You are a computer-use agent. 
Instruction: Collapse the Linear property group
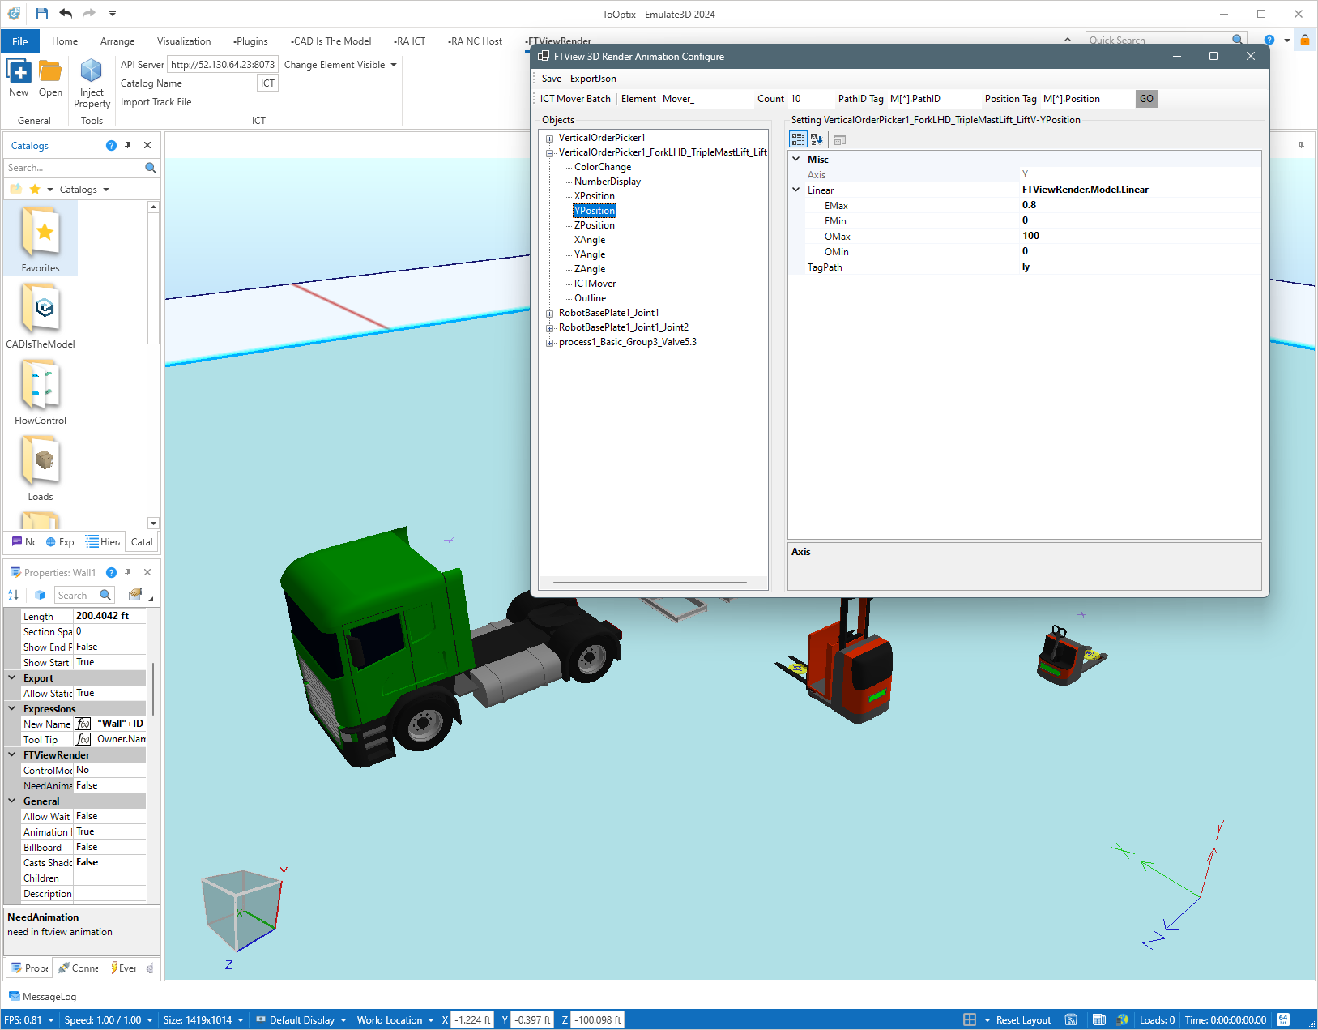[796, 190]
